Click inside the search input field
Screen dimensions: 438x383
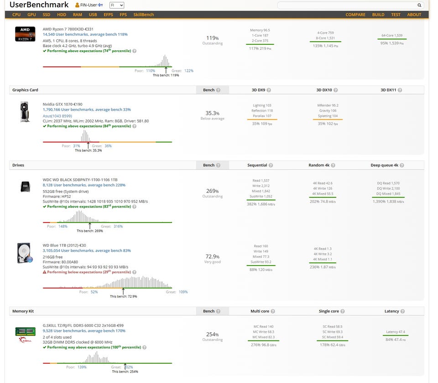346,5
